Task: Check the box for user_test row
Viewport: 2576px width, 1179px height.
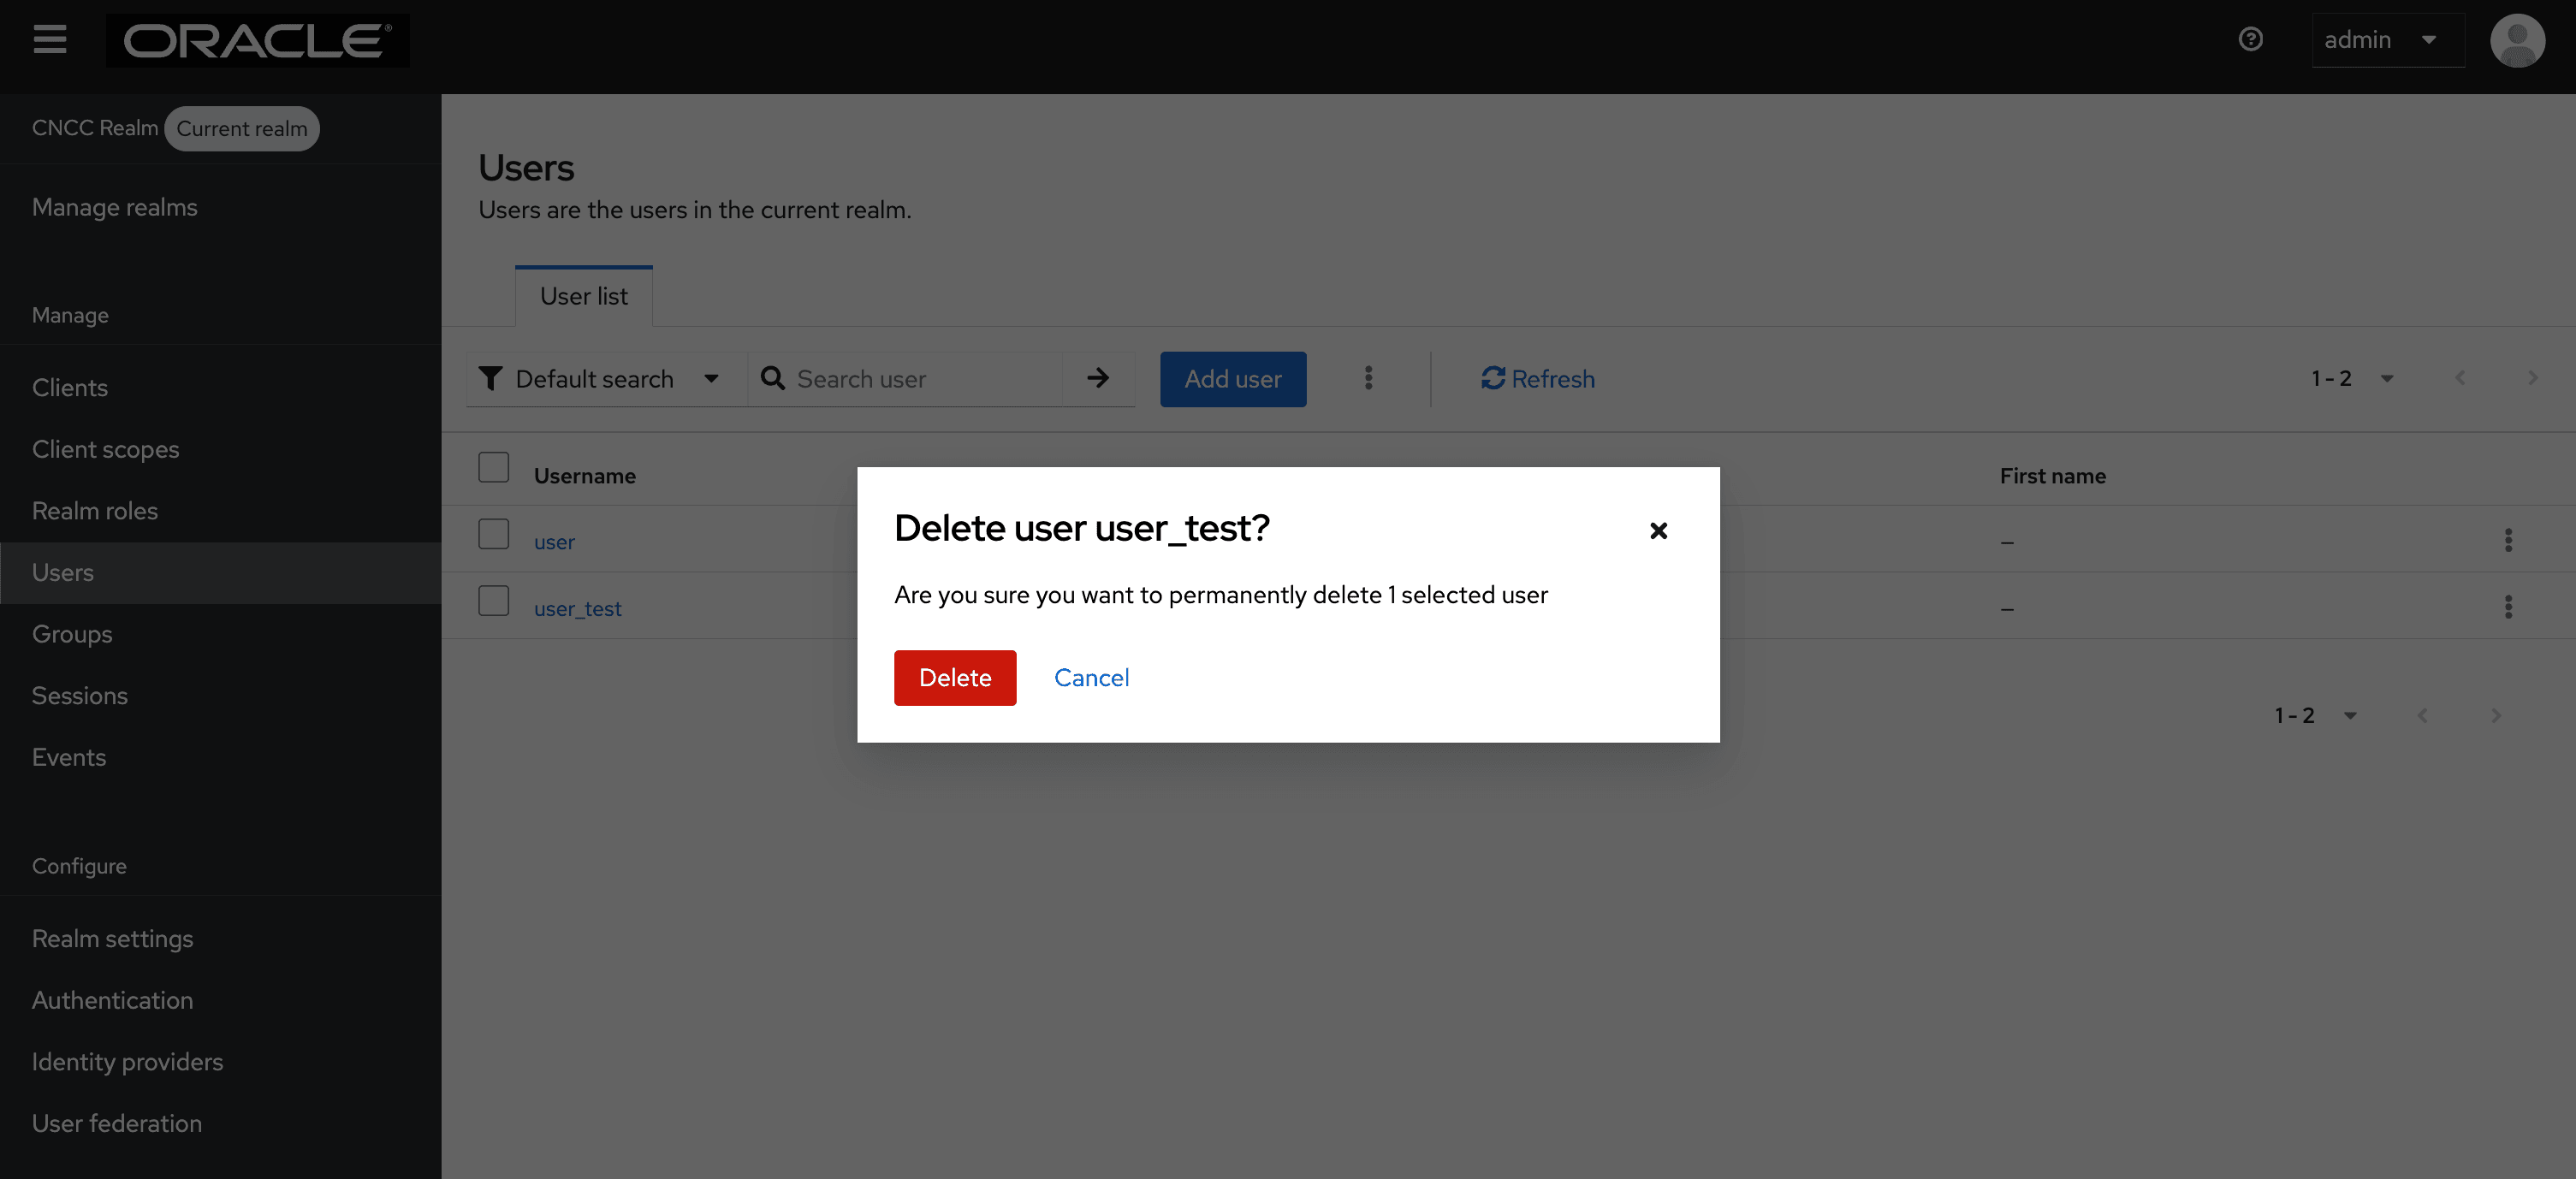Action: coord(493,601)
